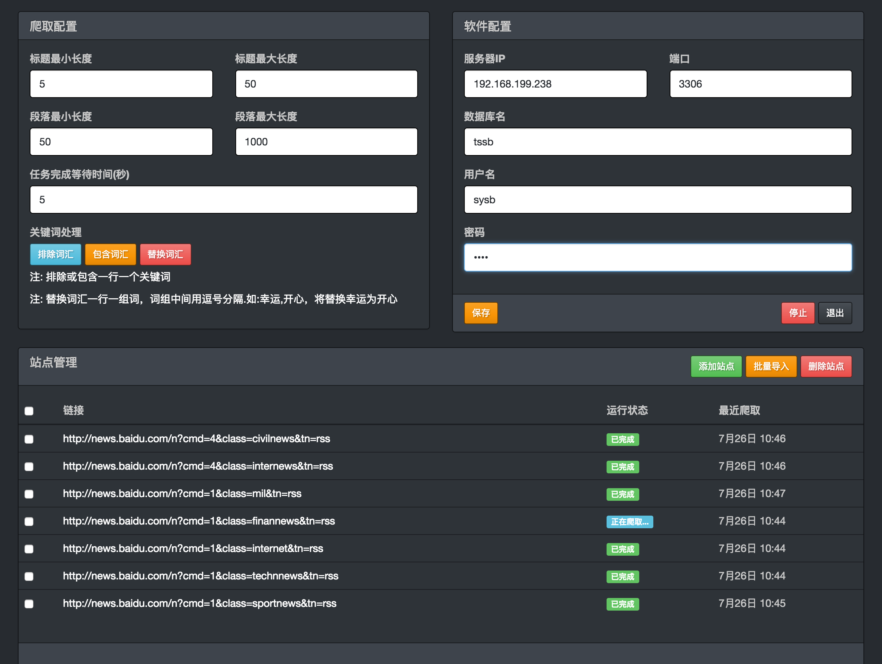The height and width of the screenshot is (664, 882).
Task: Click the 最近爬取 column header
Action: [739, 410]
